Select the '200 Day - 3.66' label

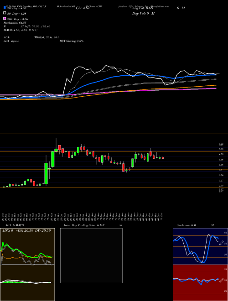(x=18, y=19)
